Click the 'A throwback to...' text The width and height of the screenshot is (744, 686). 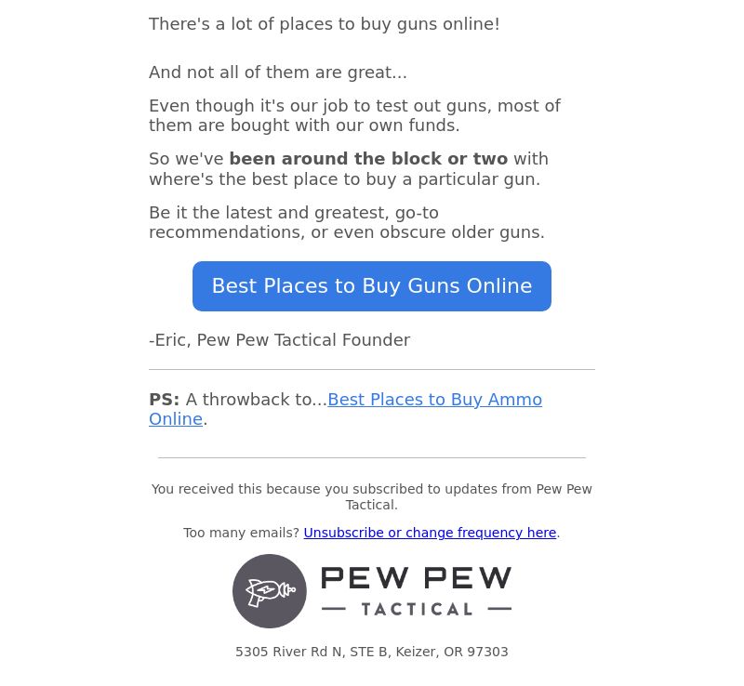pyautogui.click(x=257, y=400)
